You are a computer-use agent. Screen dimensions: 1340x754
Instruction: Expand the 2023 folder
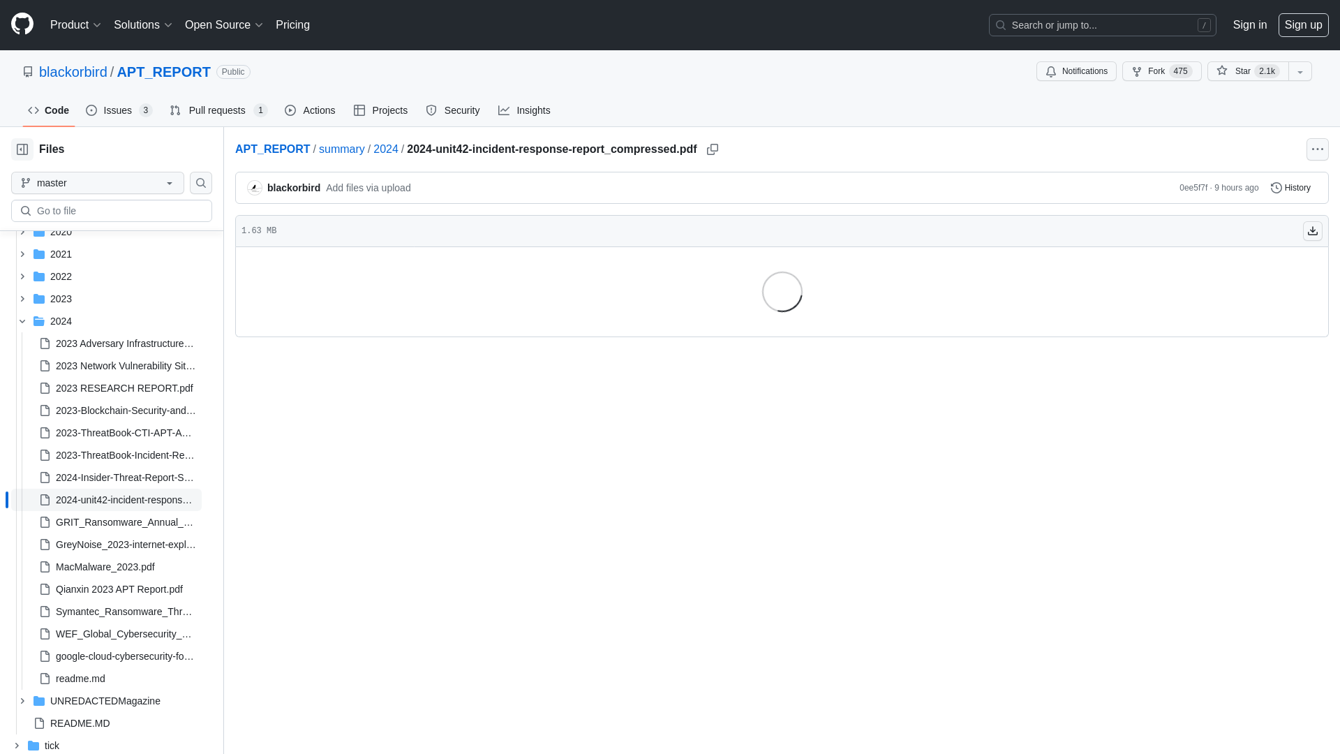click(22, 299)
